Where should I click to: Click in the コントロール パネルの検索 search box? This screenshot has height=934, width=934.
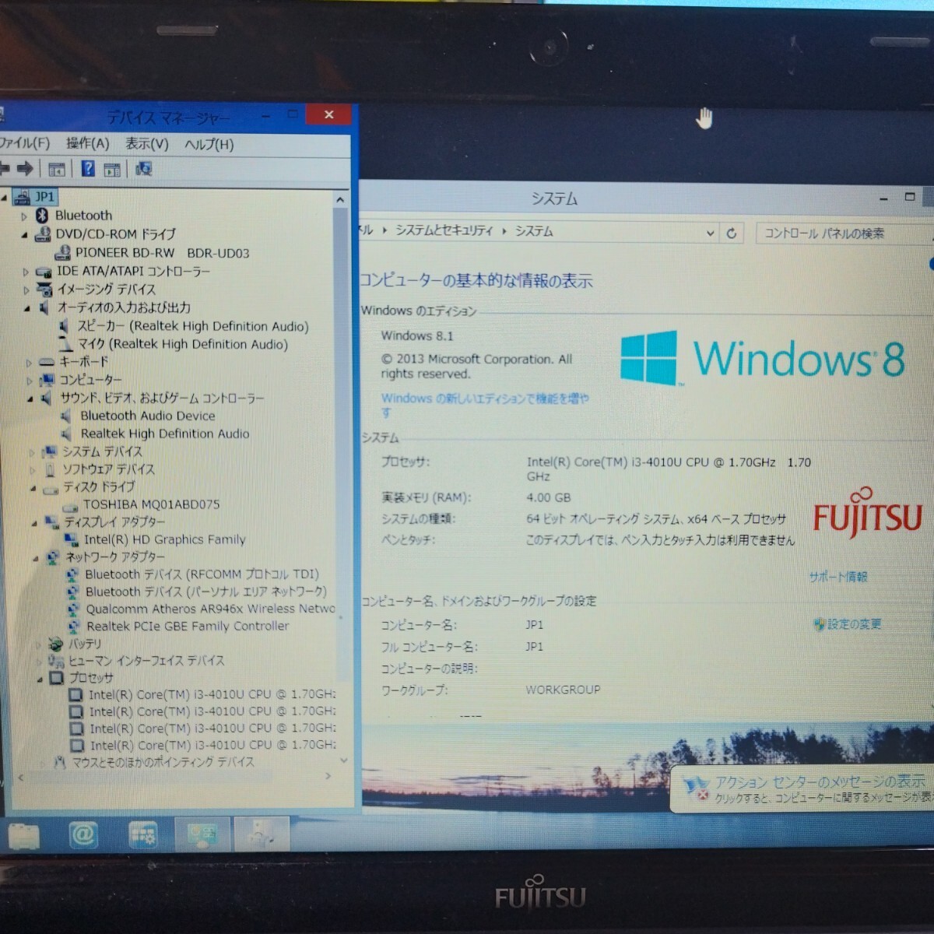(x=843, y=233)
